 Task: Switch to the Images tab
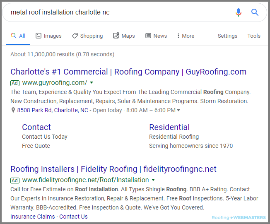tap(48, 36)
